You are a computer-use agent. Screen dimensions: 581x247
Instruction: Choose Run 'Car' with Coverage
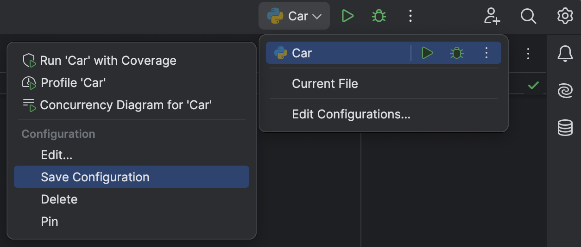(x=108, y=61)
